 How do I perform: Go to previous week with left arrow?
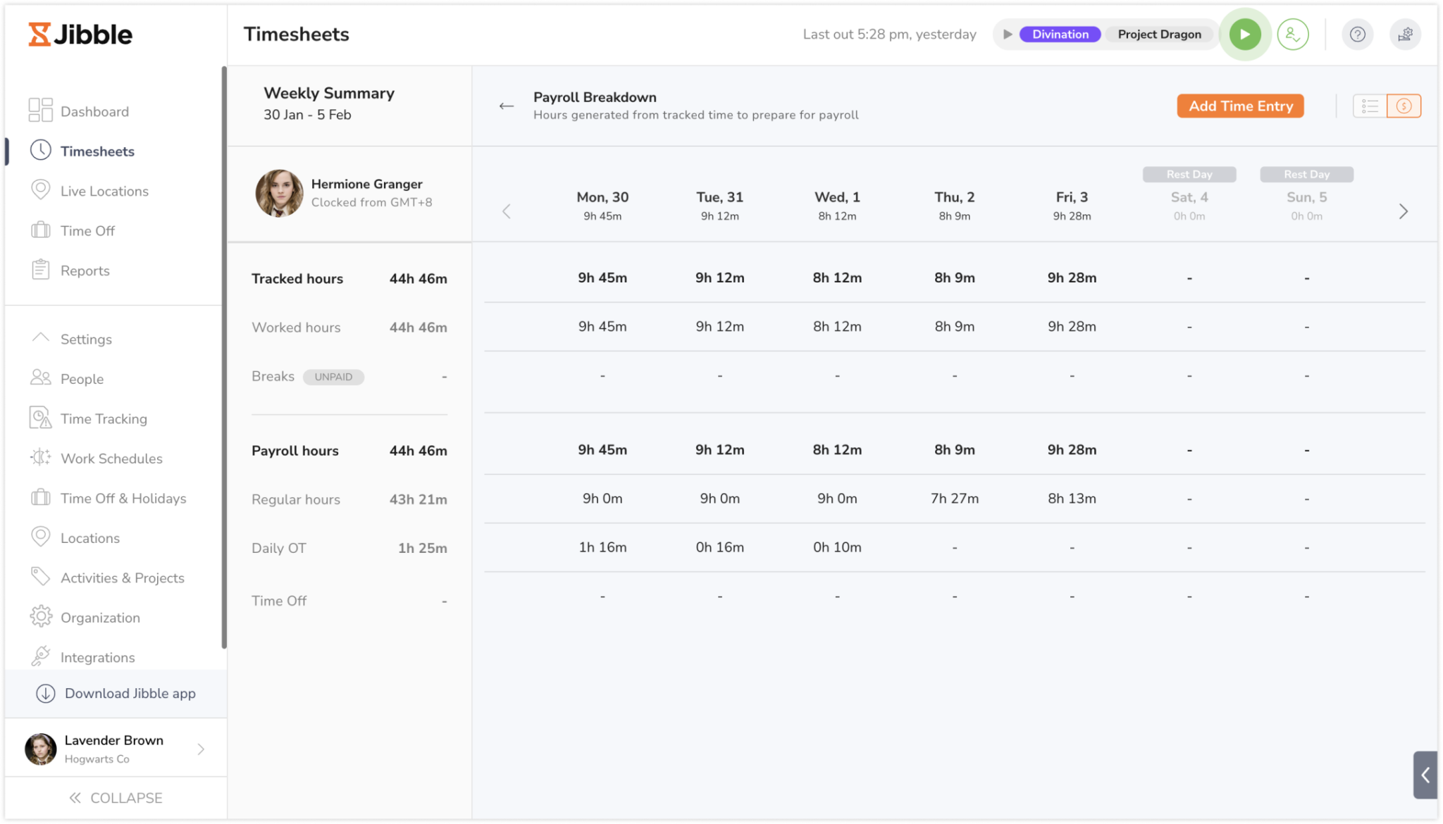(507, 211)
